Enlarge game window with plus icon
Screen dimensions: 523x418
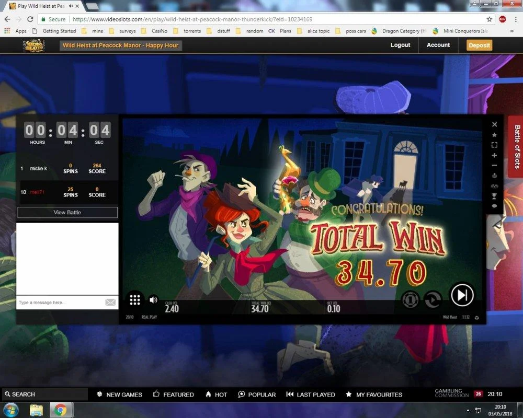click(x=494, y=155)
